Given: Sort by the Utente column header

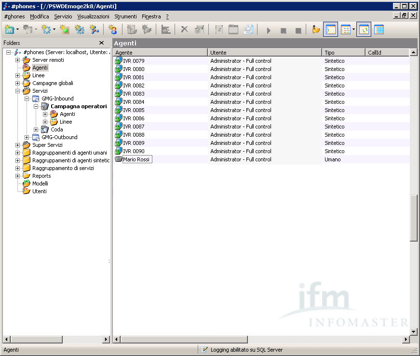Looking at the screenshot, I should point(265,53).
